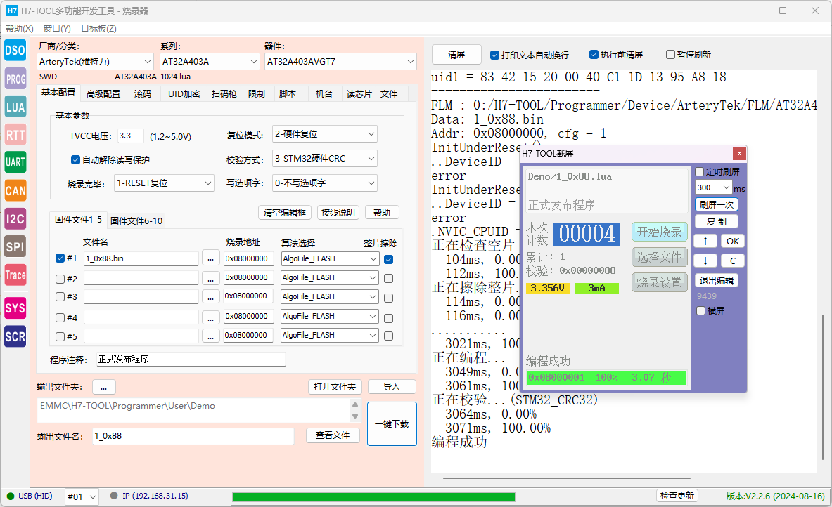Switch to UID加密 tab

[x=184, y=94]
